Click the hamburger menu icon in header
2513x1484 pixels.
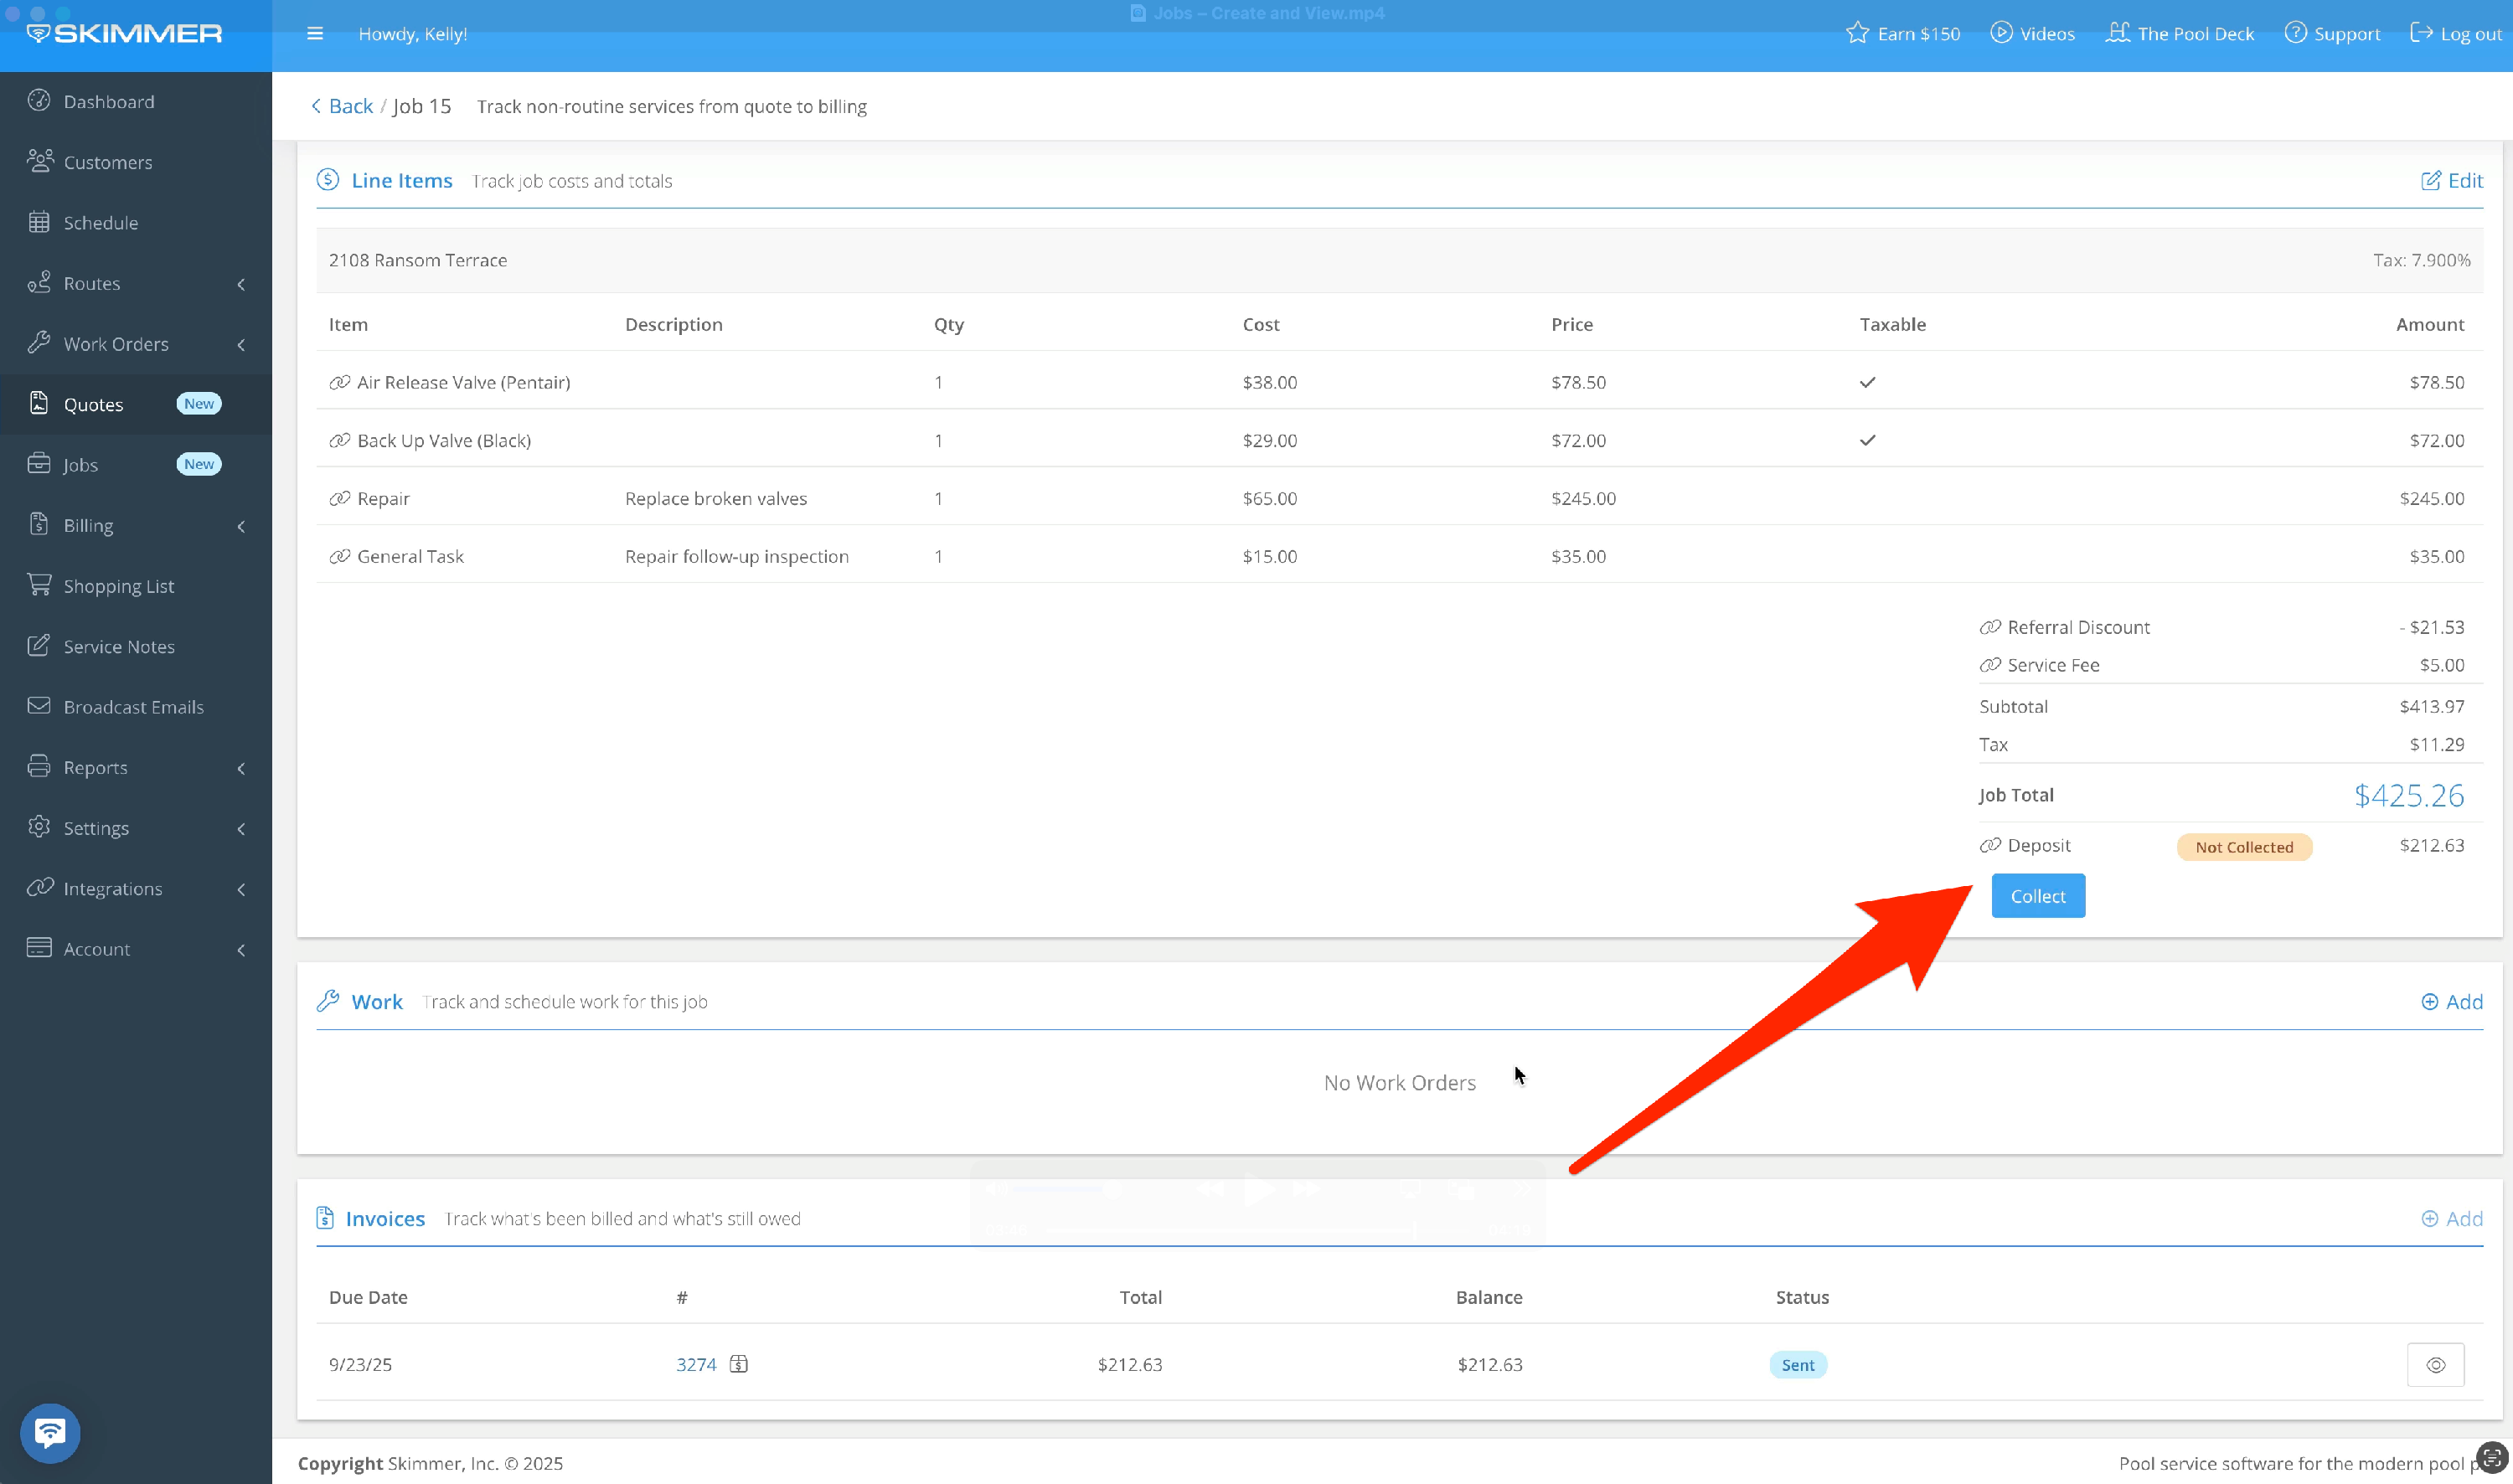click(x=315, y=34)
